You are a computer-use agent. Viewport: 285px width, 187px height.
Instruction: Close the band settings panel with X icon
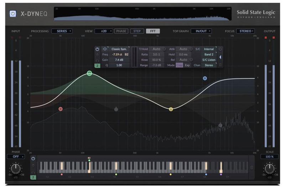click(220, 49)
